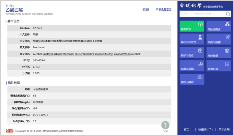Open the 危险性概述 skull tile
The height and width of the screenshot is (136, 234).
[219, 26]
